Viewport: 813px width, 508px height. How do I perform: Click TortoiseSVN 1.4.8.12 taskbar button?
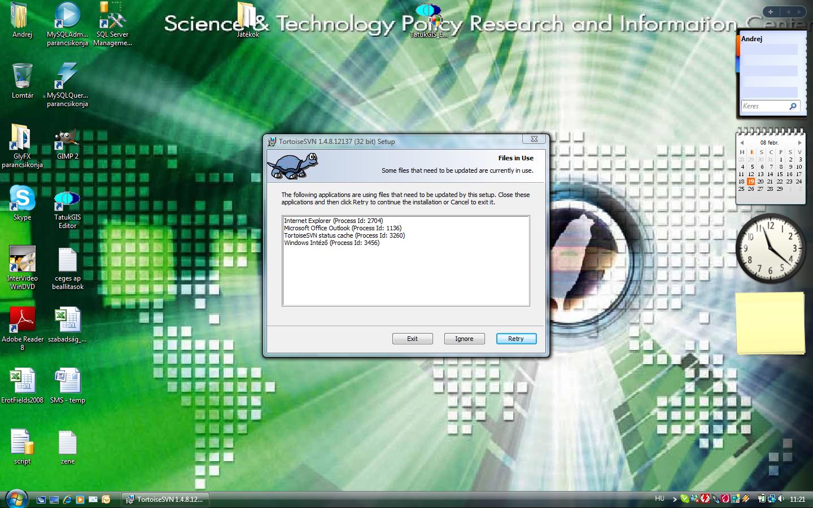coord(165,500)
